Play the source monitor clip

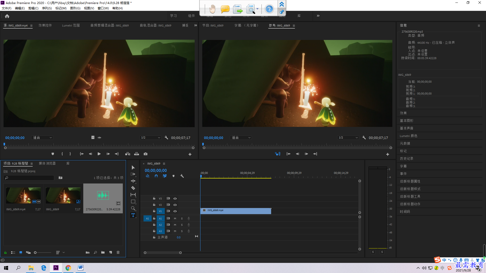(99, 154)
